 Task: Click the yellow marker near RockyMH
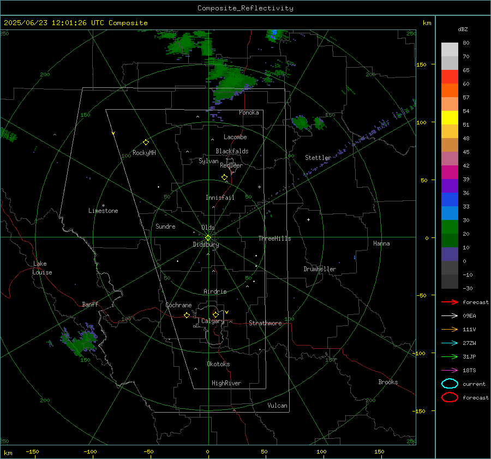tap(146, 142)
